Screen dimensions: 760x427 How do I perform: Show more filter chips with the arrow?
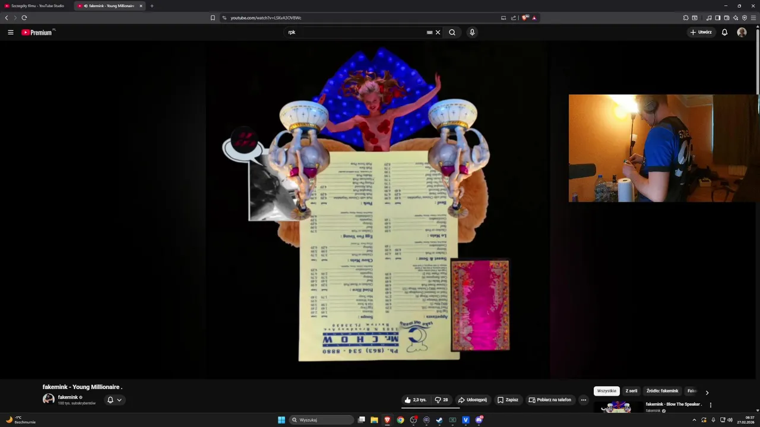707,393
